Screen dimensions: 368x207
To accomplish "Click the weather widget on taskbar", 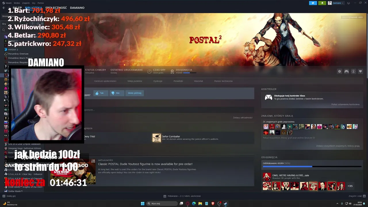I will [x=10, y=204].
